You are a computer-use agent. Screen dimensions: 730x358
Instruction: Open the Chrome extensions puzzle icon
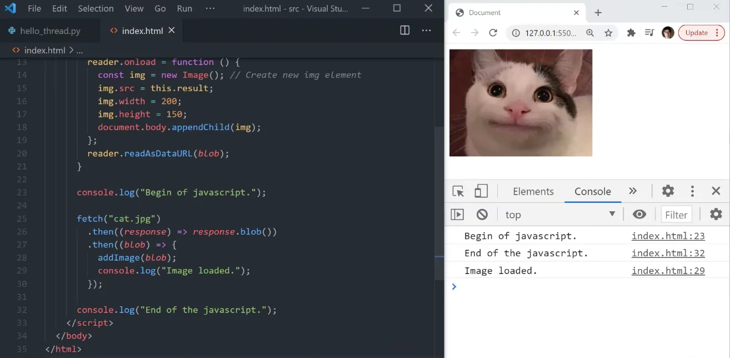pyautogui.click(x=631, y=33)
